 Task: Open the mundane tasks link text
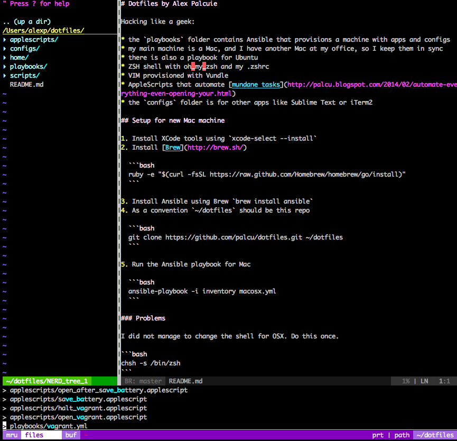[x=256, y=85]
